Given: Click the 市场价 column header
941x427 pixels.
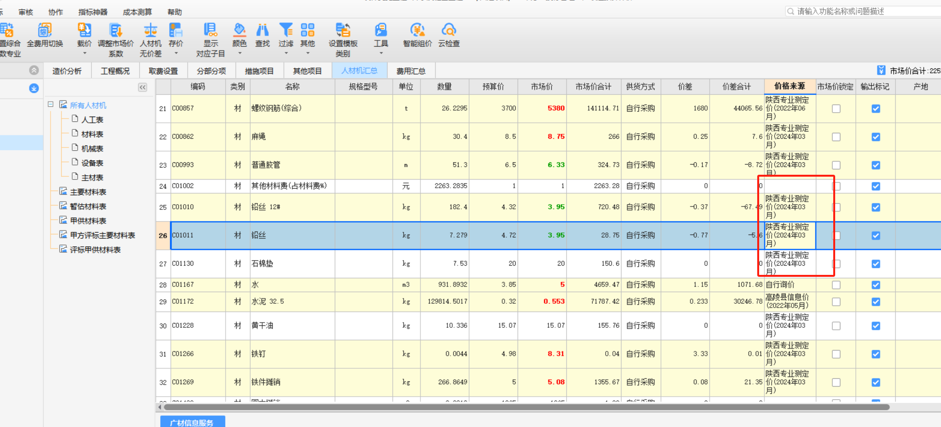Looking at the screenshot, I should pos(542,87).
